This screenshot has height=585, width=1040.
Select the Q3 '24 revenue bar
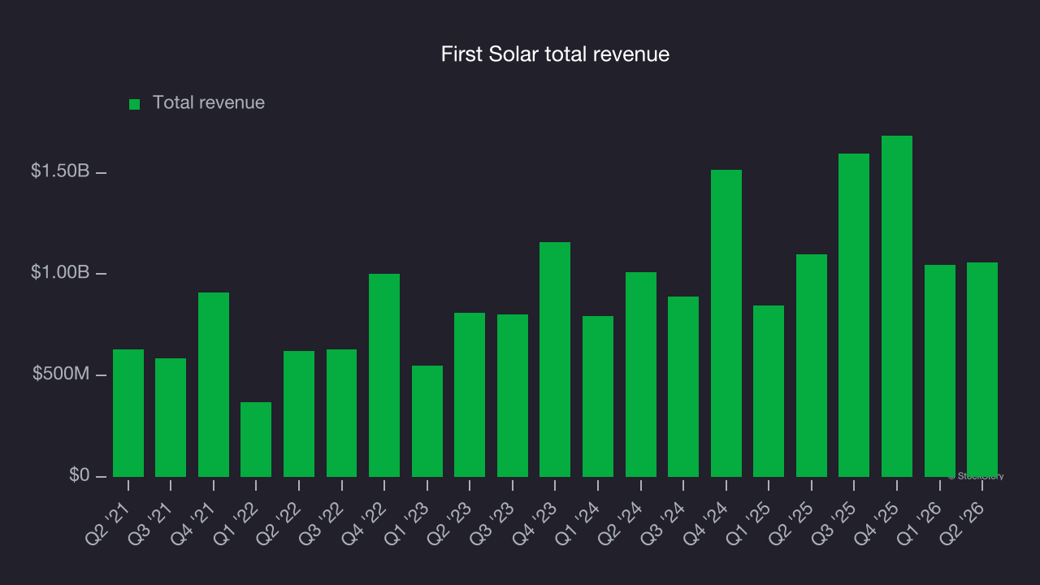click(x=683, y=387)
